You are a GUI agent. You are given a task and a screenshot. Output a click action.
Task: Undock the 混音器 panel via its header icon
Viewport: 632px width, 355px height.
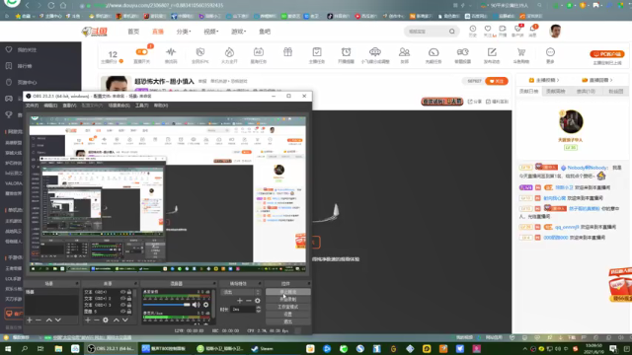tap(214, 284)
